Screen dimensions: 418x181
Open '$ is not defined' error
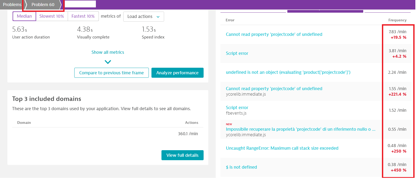click(241, 167)
